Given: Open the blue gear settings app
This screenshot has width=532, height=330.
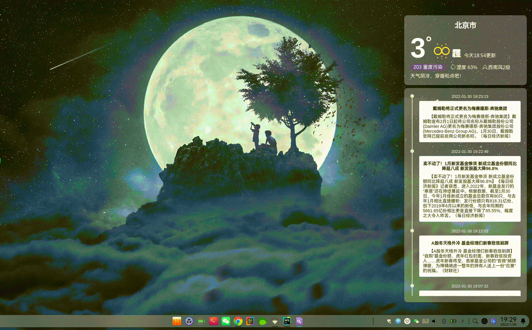Looking at the screenshot, I should click(189, 321).
